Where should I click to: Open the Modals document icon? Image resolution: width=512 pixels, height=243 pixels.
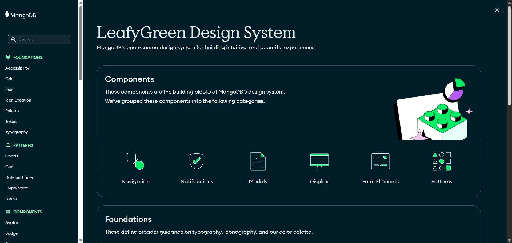tap(258, 161)
